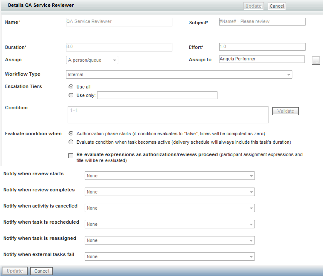This screenshot has height=276, width=323.
Task: Select the 'Use only' escalation tiers option
Action: (x=71, y=95)
